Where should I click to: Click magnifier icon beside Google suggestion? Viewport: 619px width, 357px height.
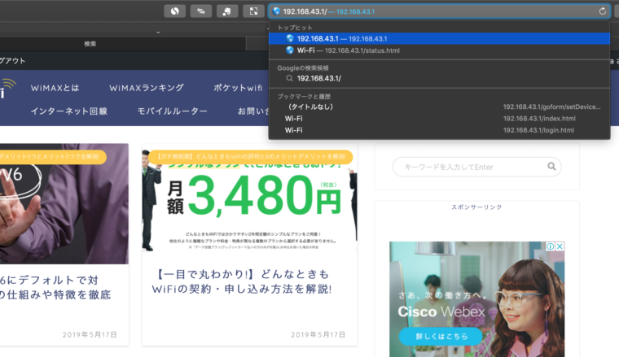[x=289, y=78]
